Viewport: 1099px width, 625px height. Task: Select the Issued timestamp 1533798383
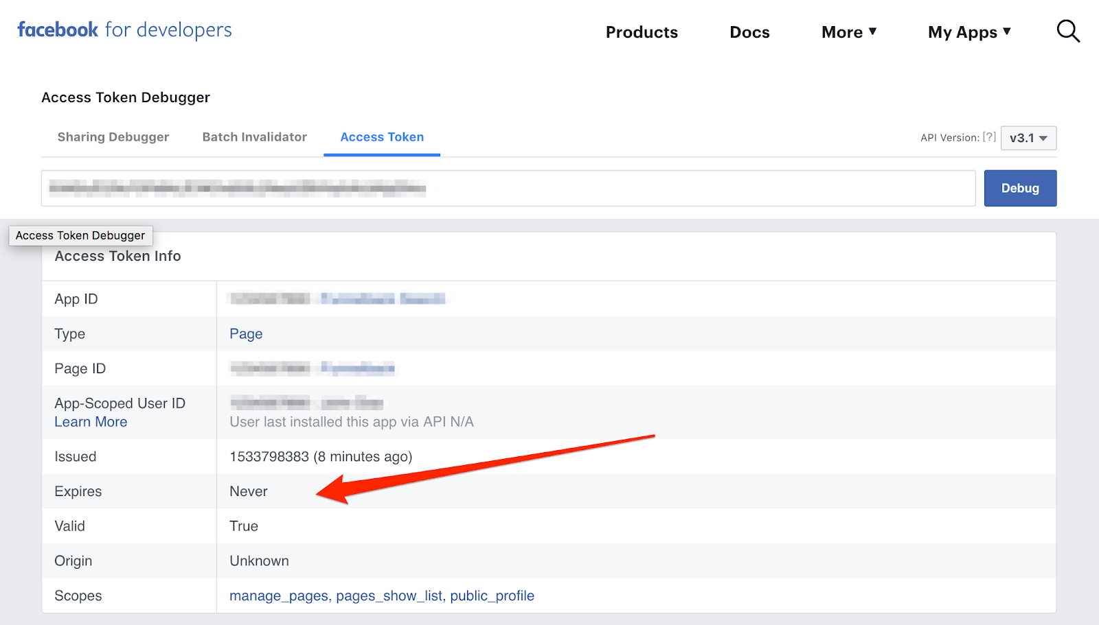[269, 457]
